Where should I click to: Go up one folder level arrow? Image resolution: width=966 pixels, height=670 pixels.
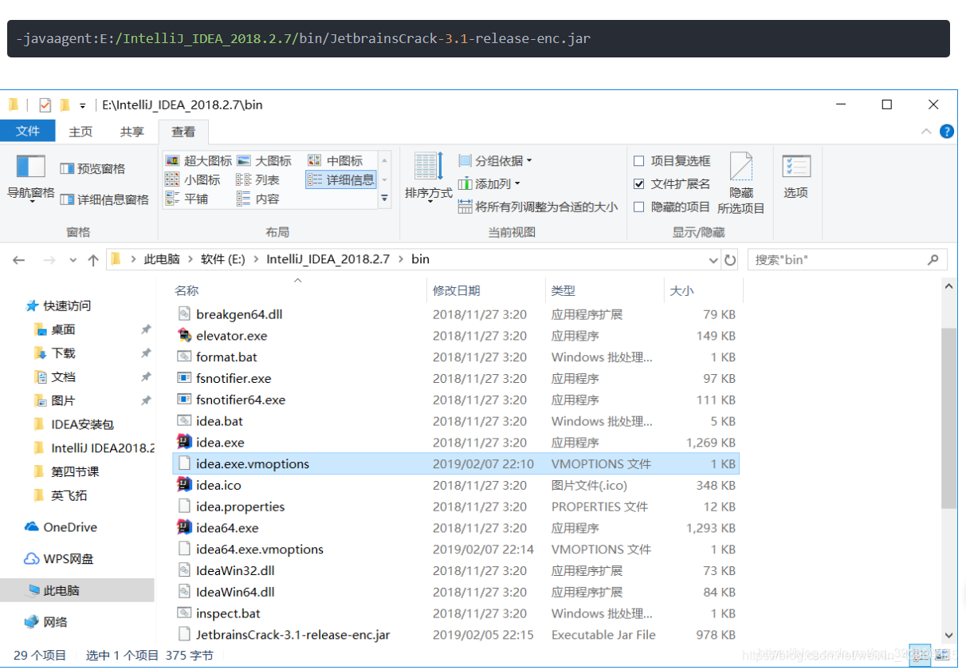click(x=93, y=260)
